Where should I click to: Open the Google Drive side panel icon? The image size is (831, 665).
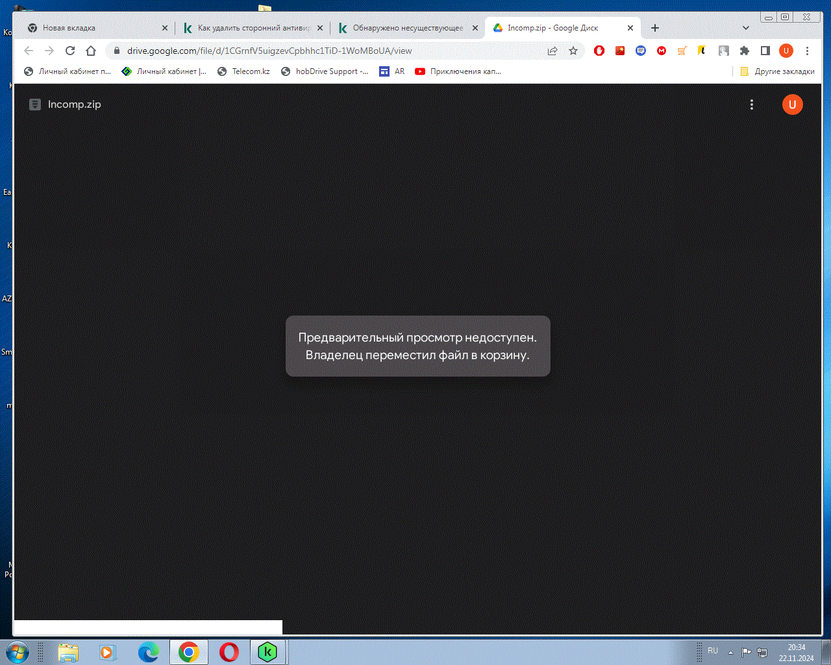point(765,50)
